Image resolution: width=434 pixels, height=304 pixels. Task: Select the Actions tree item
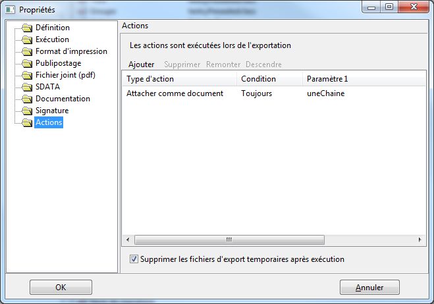[49, 122]
